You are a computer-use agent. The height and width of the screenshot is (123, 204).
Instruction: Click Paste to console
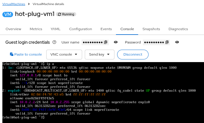point(26,54)
